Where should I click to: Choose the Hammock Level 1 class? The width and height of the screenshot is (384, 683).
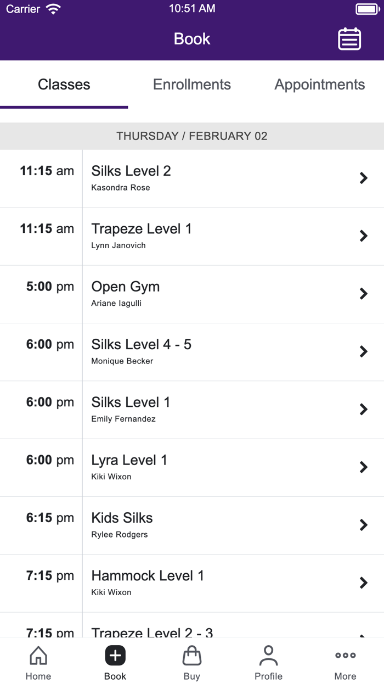click(x=148, y=576)
